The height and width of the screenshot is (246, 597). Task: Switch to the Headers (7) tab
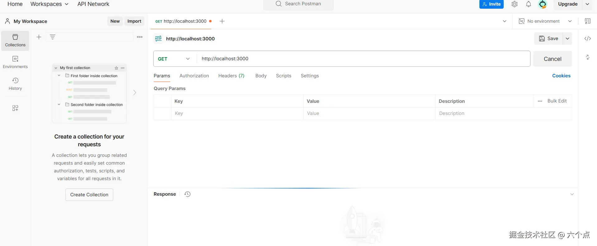[x=231, y=76]
